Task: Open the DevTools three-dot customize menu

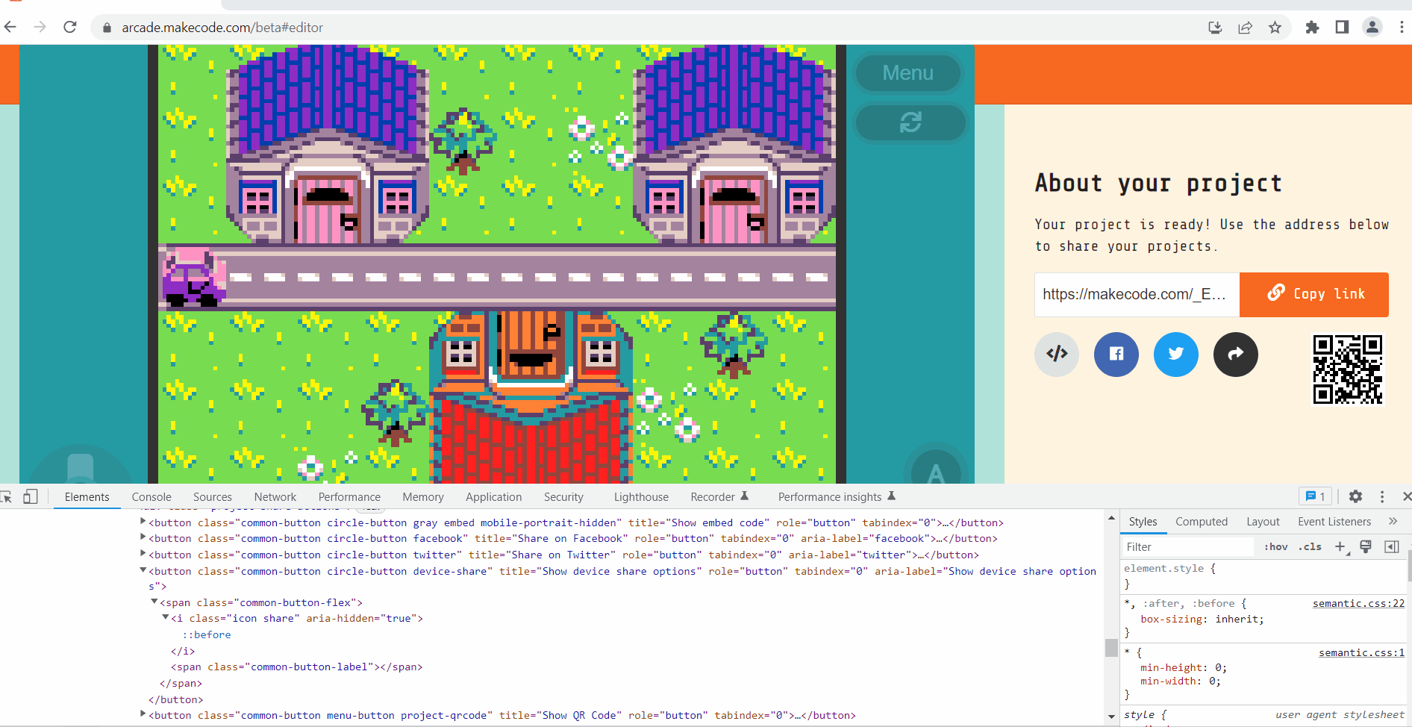Action: 1382,497
